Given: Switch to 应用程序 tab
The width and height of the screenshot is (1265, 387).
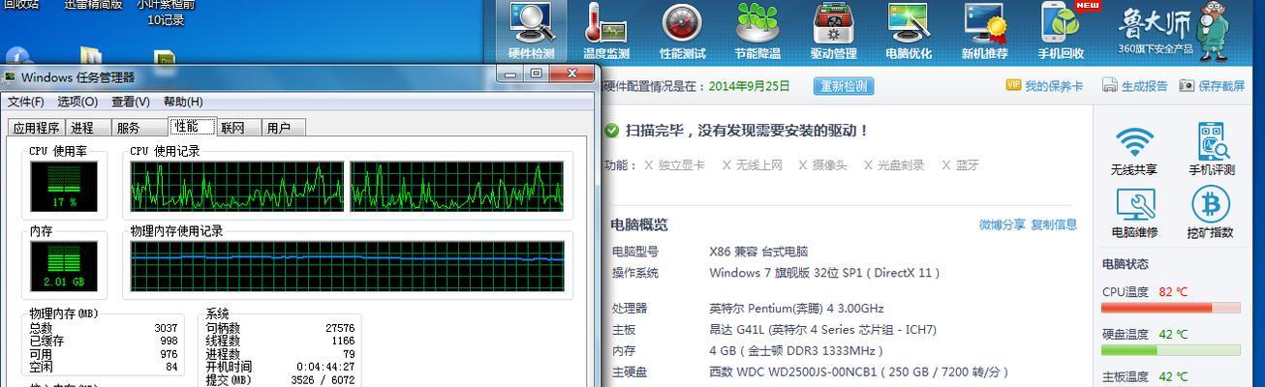Looking at the screenshot, I should coord(37,128).
